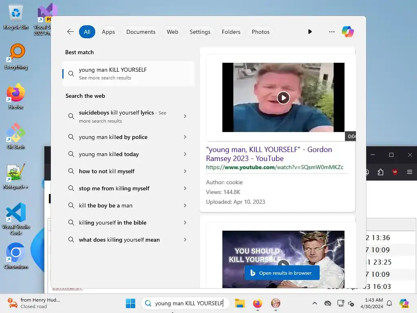Expand suicideboys lyrics suggestion chevron

pos(185,116)
